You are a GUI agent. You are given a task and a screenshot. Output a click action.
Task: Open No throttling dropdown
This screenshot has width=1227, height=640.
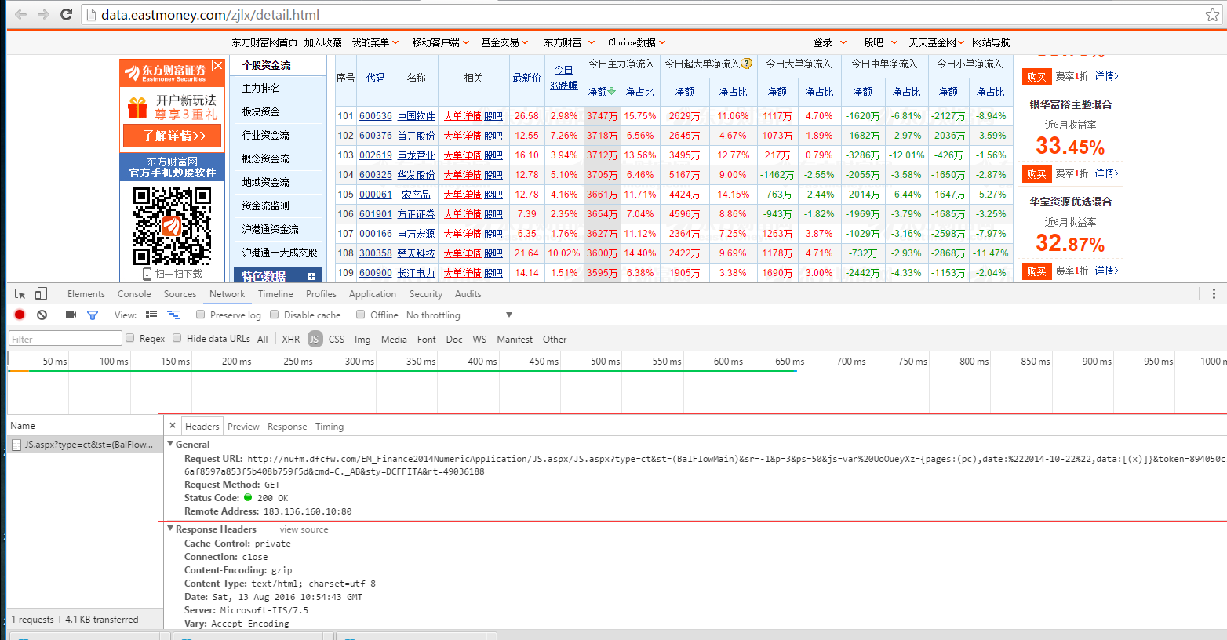460,315
